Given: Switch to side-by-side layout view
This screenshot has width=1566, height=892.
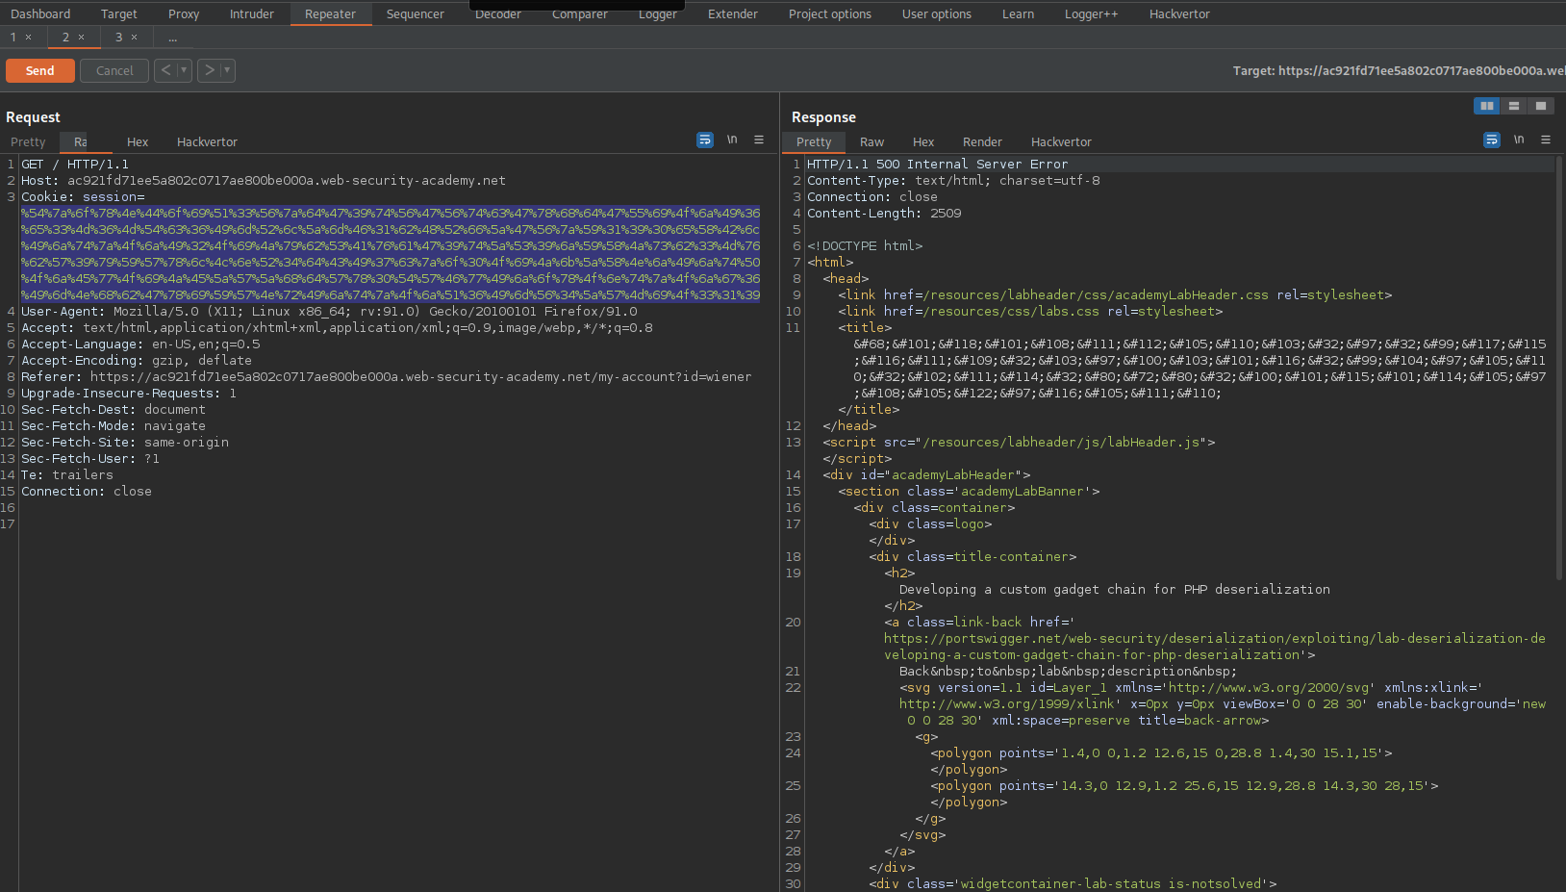Looking at the screenshot, I should [x=1487, y=106].
